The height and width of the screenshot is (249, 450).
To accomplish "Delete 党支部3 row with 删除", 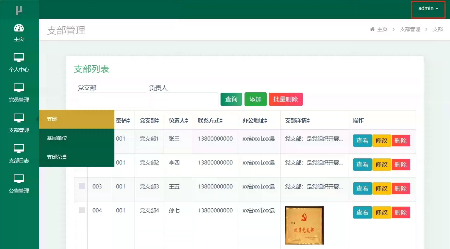I will [401, 188].
